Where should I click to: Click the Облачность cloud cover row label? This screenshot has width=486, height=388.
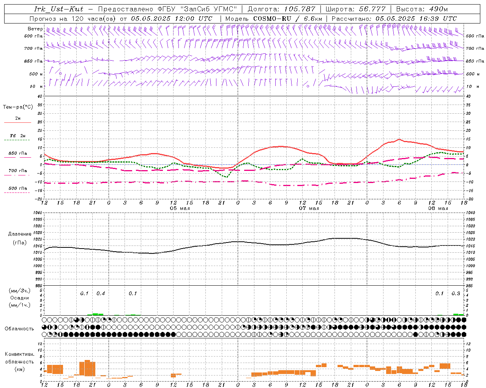(x=19, y=329)
